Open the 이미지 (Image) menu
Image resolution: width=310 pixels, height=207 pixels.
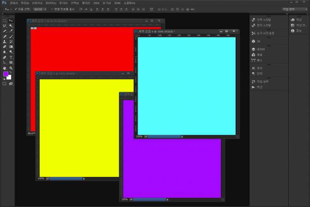tap(37, 3)
